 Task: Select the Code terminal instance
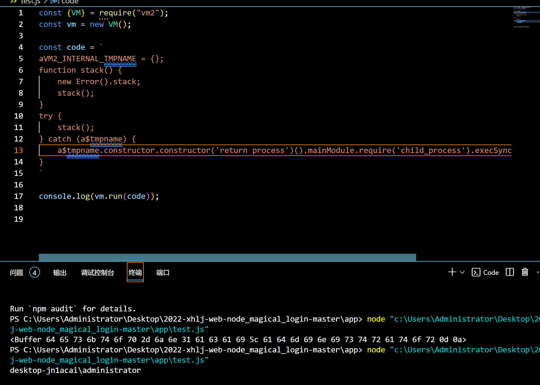485,272
